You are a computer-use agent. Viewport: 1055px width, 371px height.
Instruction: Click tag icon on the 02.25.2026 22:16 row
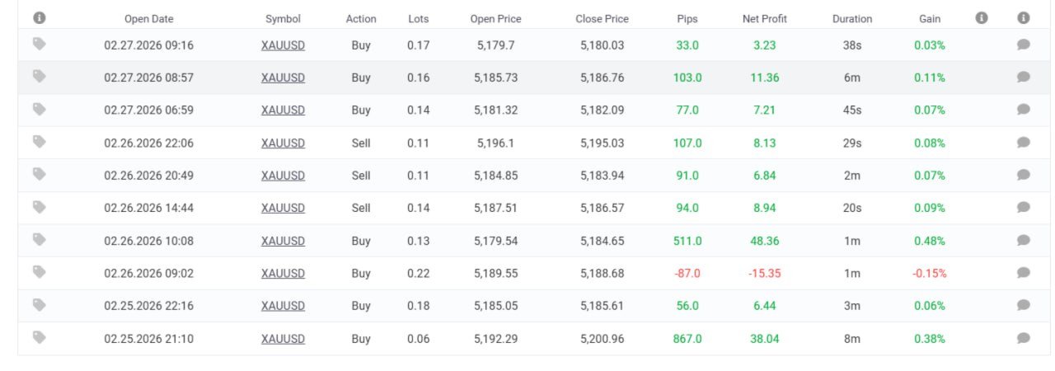tap(39, 305)
